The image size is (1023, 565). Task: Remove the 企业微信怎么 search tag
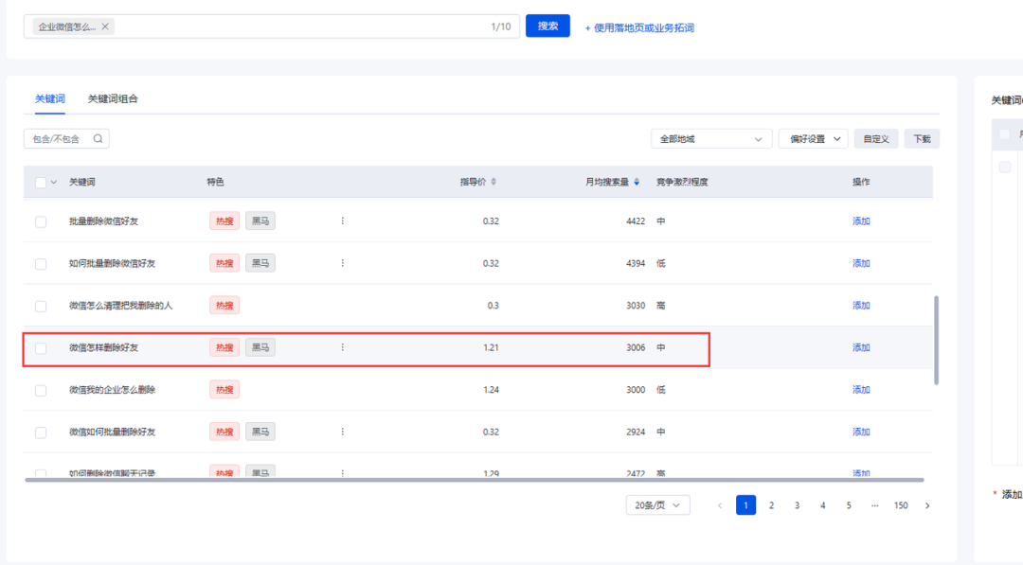105,26
